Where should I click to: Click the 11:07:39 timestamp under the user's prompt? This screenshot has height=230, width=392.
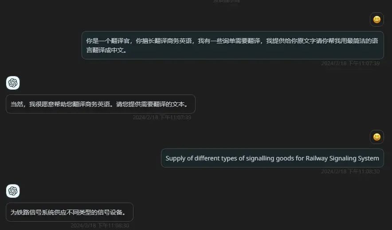click(x=350, y=63)
